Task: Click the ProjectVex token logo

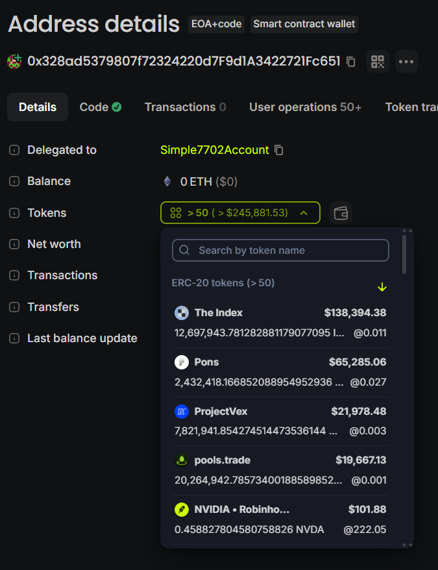Action: pyautogui.click(x=182, y=411)
